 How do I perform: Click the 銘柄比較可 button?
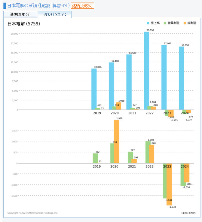(x=82, y=6)
